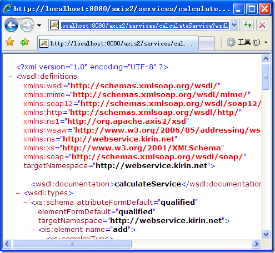The width and height of the screenshot is (275, 253).
Task: Select the localhost axis2 services tab
Action: coord(118,43)
